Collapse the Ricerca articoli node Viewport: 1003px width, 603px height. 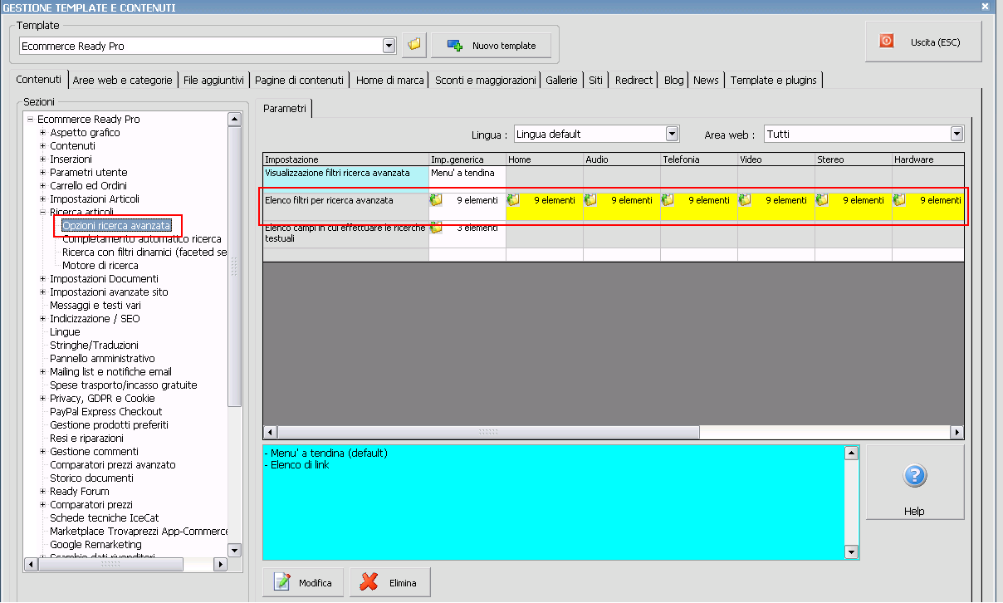(x=42, y=213)
